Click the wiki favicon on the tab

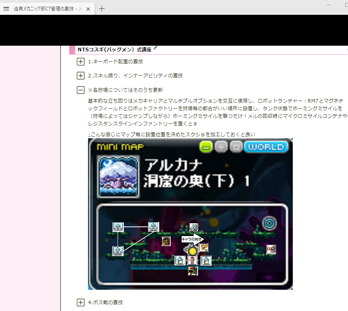click(6, 9)
